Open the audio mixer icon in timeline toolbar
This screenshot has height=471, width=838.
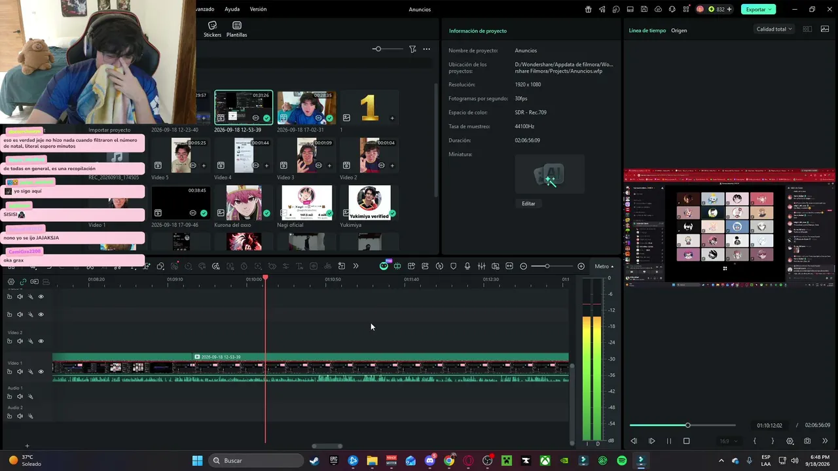point(481,266)
